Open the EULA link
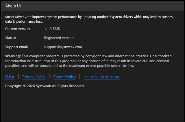Image resolution: width=185 pixels, height=122 pixels. (10, 77)
